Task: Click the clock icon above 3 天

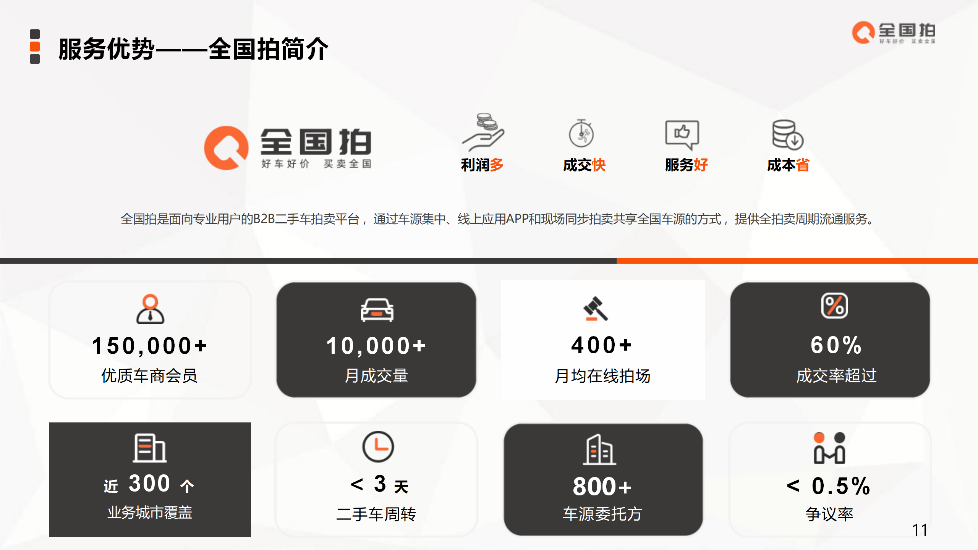Action: click(378, 446)
